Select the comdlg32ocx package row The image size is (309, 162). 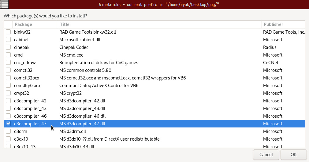27,86
